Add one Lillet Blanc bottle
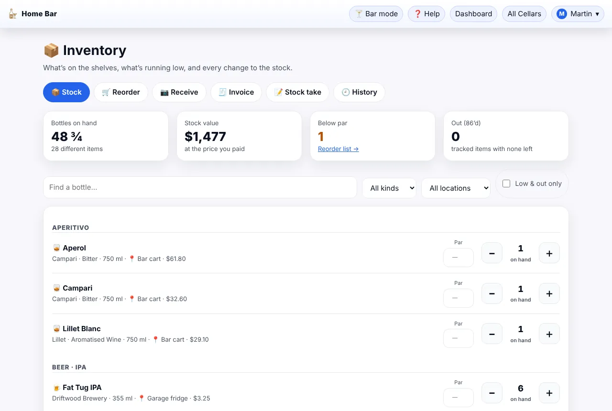612x411 pixels. click(549, 334)
